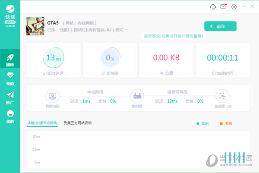Screen dimensions: 259x173
Task: Select the 本地-加速节点波动 tab
Action: pos(42,123)
